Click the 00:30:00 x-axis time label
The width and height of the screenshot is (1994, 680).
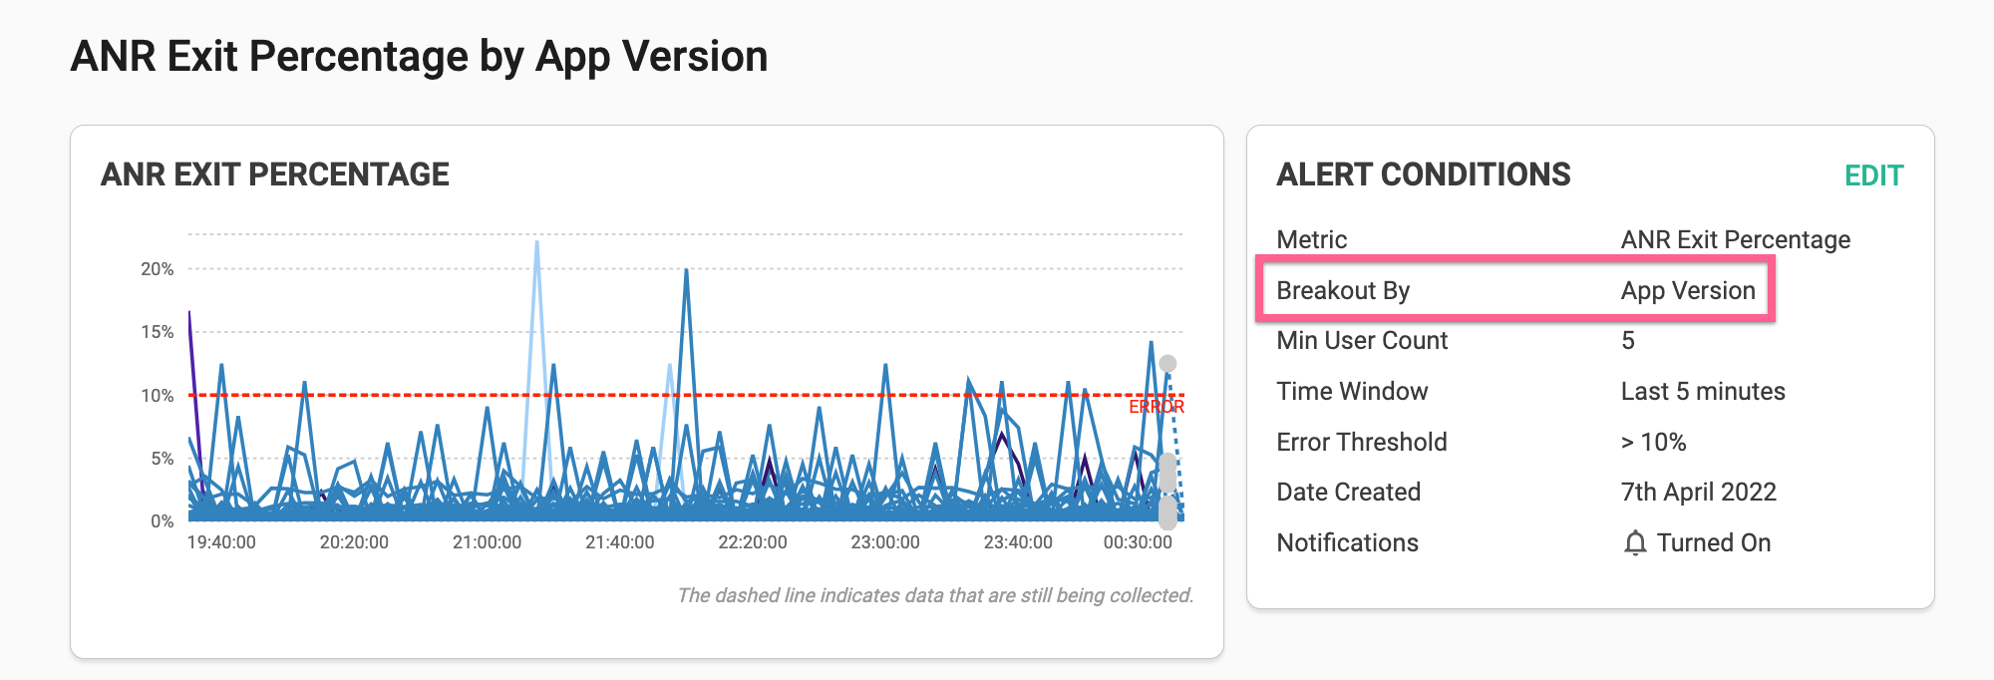(1137, 542)
